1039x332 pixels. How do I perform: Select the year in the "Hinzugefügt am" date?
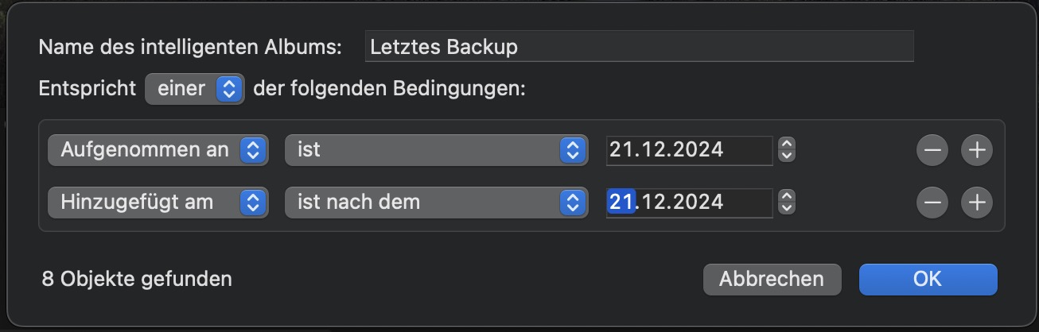[696, 203]
